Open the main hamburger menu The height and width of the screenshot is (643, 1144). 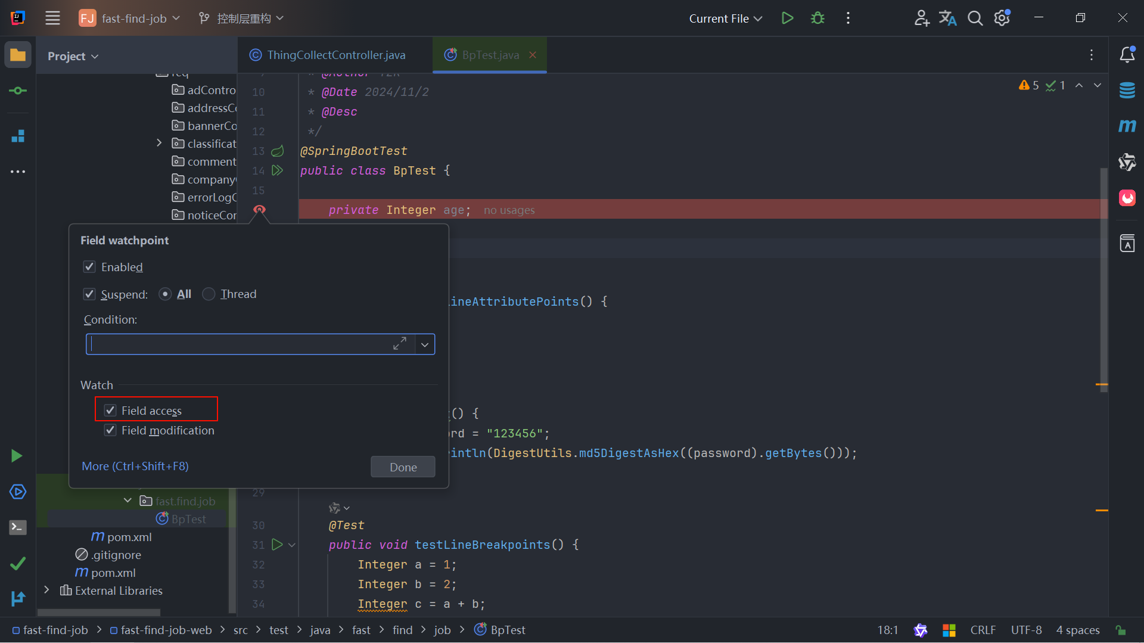[x=52, y=18]
